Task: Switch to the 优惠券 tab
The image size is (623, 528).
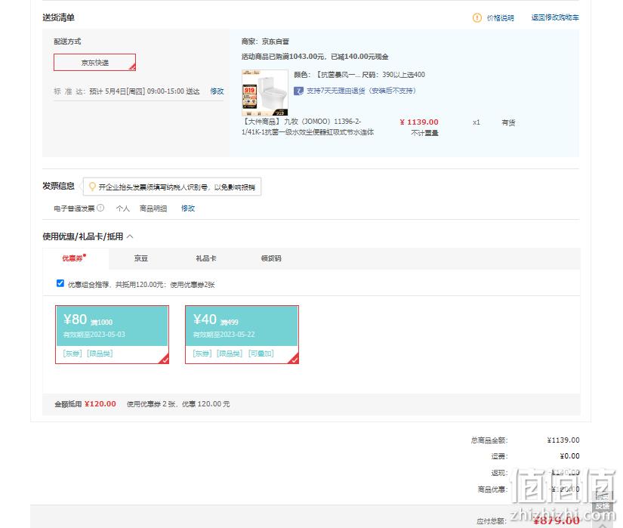Action: coord(74,258)
